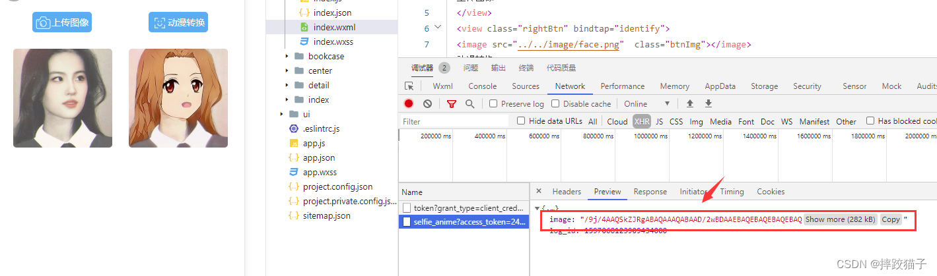
Task: Select the Img filter type
Action: coord(696,121)
